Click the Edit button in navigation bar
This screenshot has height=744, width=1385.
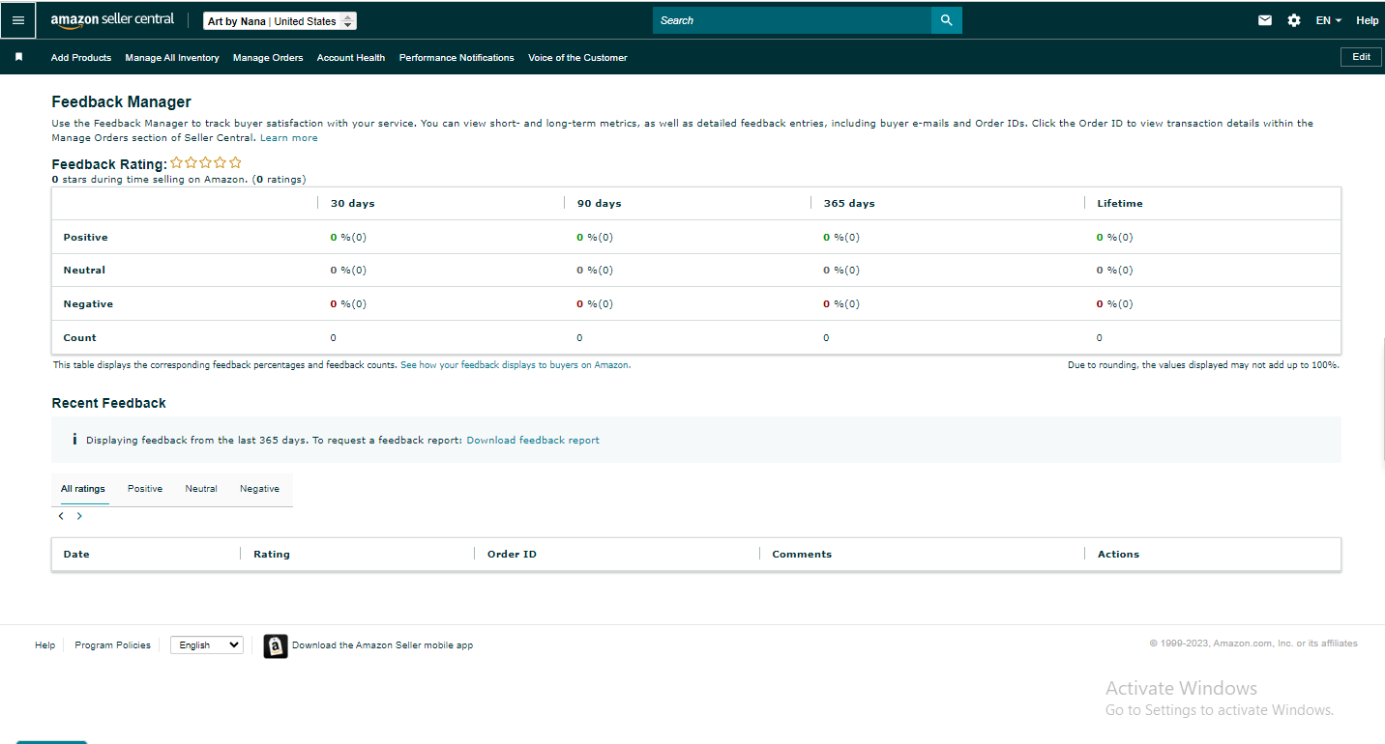(x=1361, y=57)
